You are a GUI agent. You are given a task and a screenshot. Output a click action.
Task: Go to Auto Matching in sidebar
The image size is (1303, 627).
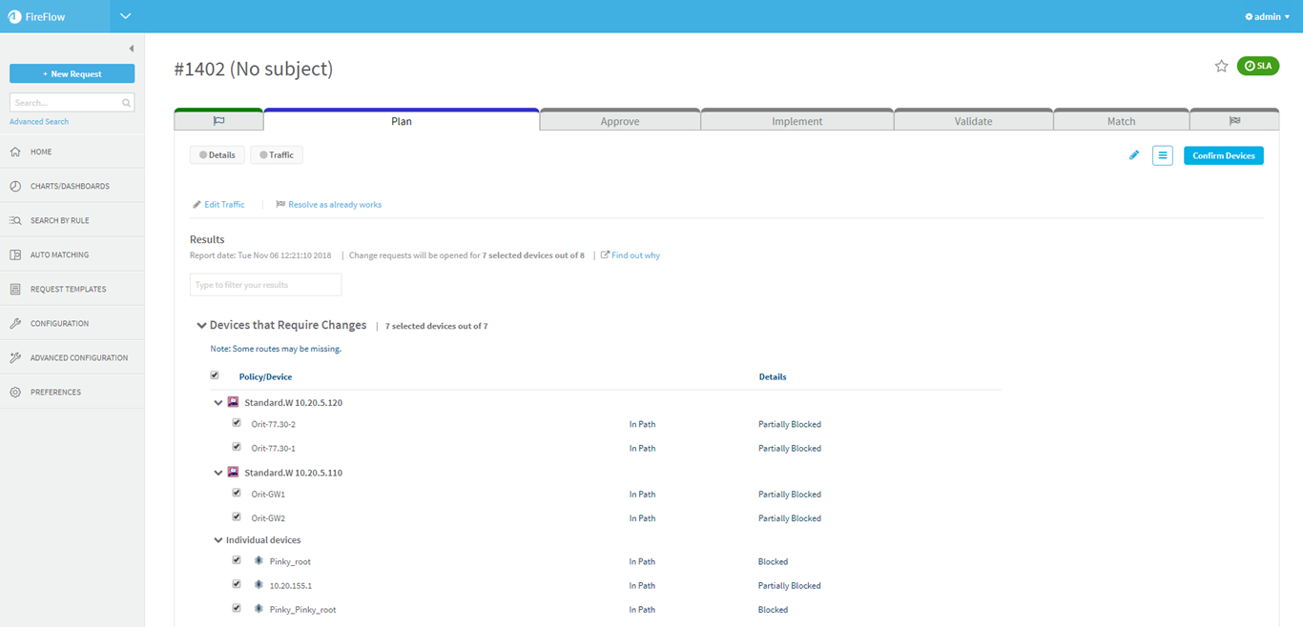coord(59,254)
